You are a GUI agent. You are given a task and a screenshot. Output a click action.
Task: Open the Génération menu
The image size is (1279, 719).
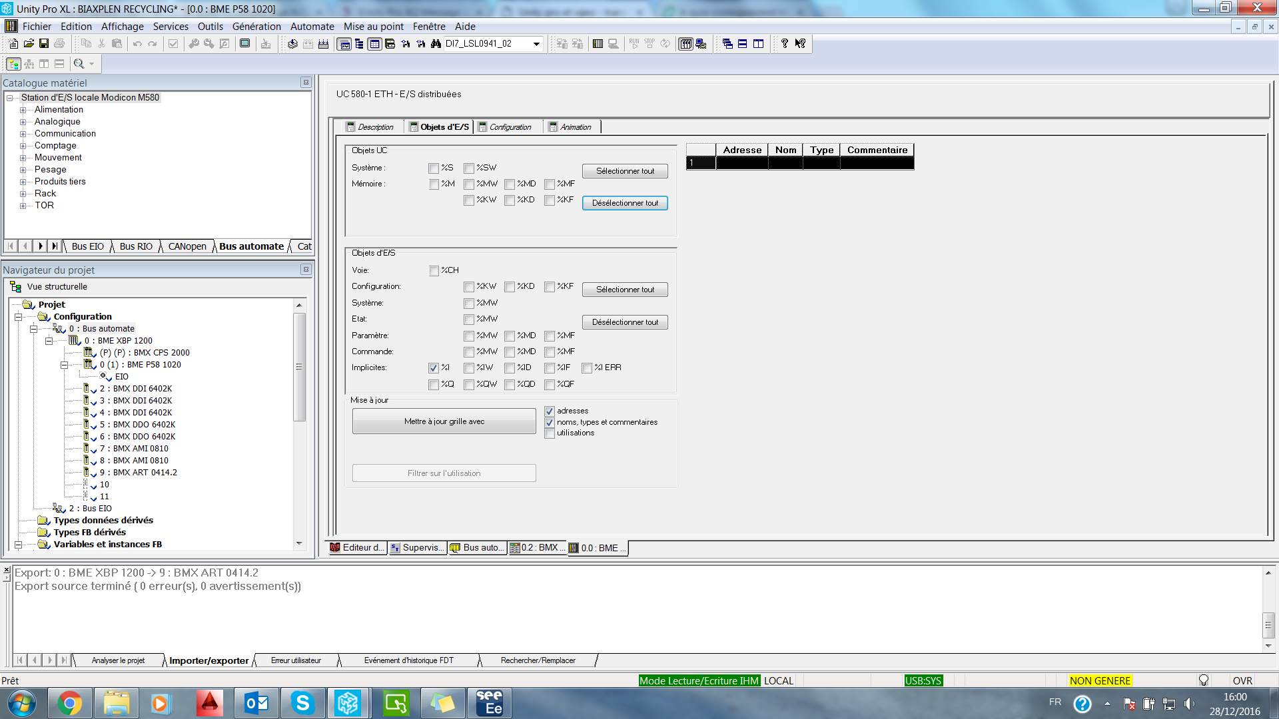(256, 27)
